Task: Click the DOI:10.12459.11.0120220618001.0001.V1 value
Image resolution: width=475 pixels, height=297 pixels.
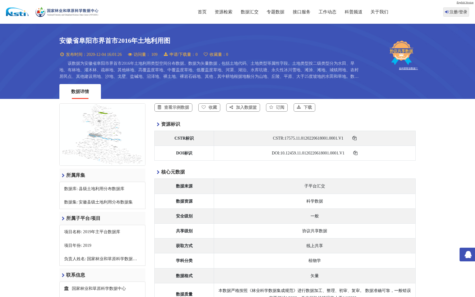Action: pyautogui.click(x=308, y=153)
